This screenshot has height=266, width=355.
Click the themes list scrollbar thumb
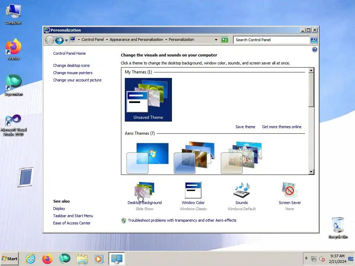tap(311, 90)
